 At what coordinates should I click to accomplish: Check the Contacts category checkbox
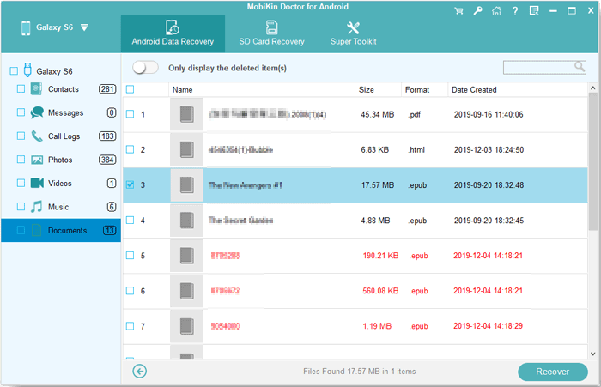tap(21, 89)
